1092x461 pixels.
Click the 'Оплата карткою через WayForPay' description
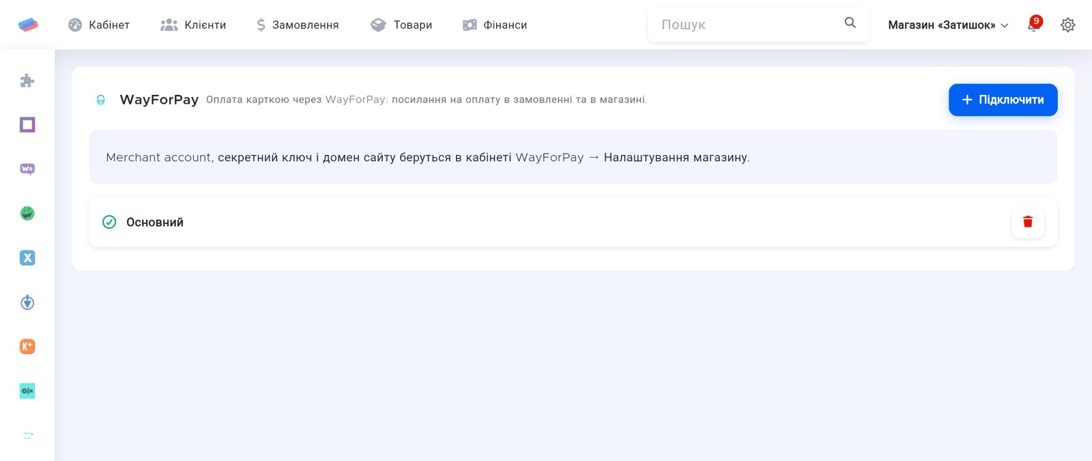[427, 100]
